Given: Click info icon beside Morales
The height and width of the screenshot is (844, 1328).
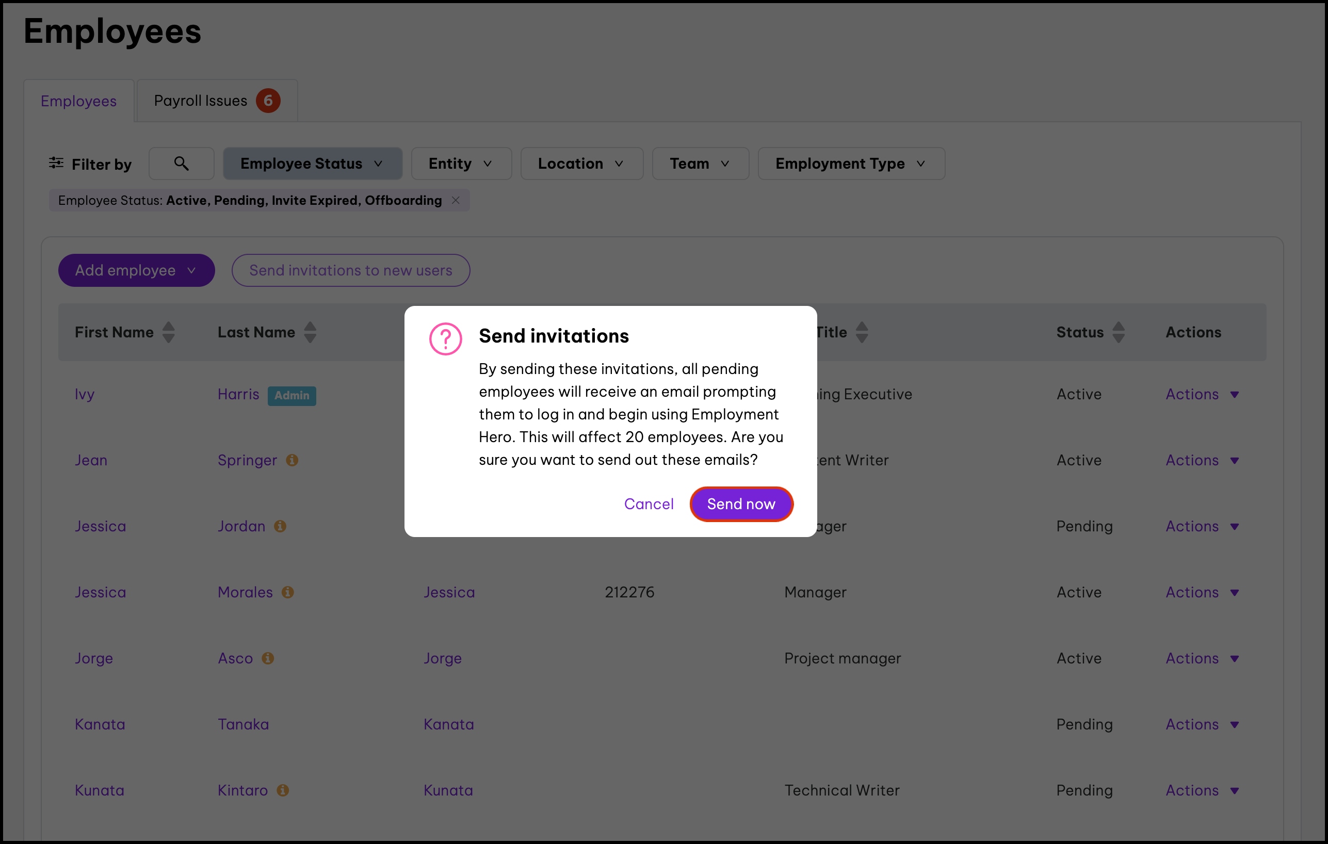Looking at the screenshot, I should [x=287, y=592].
